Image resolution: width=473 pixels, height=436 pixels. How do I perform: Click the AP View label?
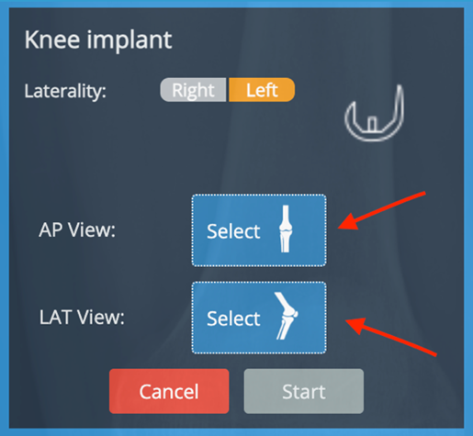[77, 229]
